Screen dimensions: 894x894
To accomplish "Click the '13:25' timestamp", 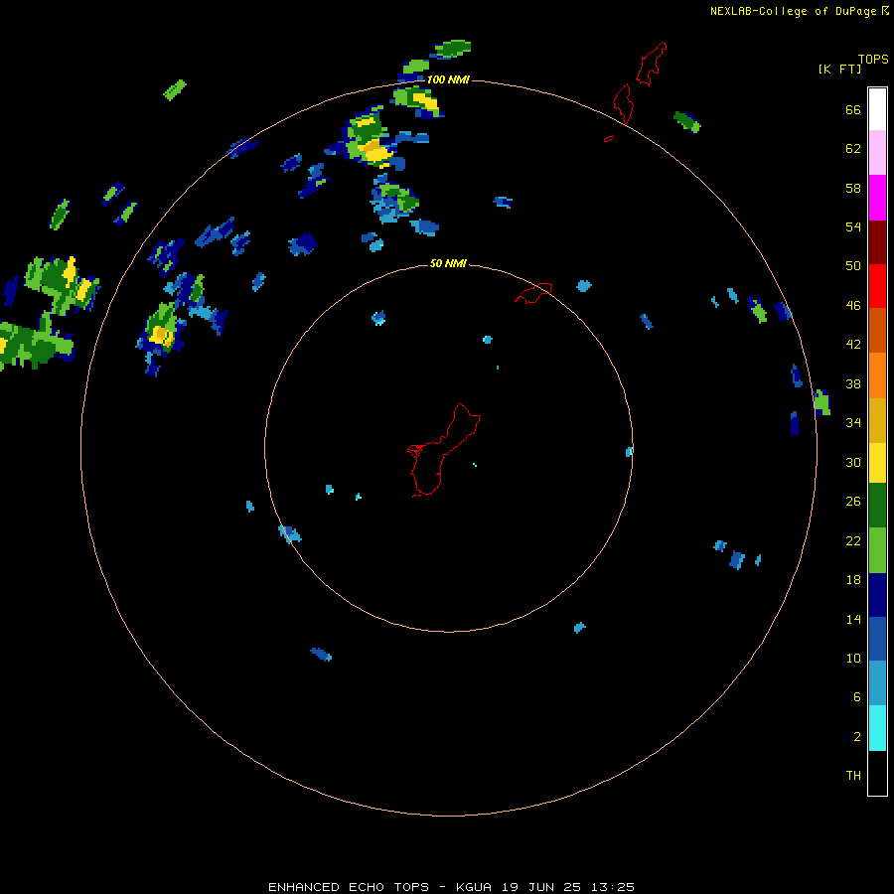I will [x=613, y=887].
